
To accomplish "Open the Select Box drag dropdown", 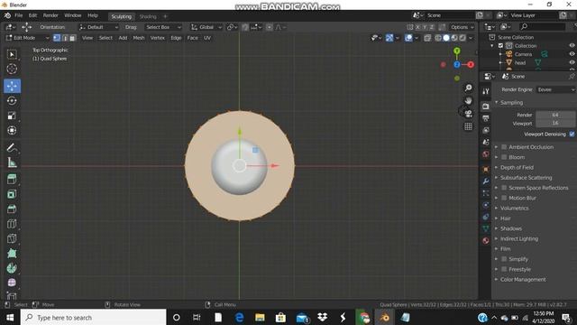I will 163,27.
